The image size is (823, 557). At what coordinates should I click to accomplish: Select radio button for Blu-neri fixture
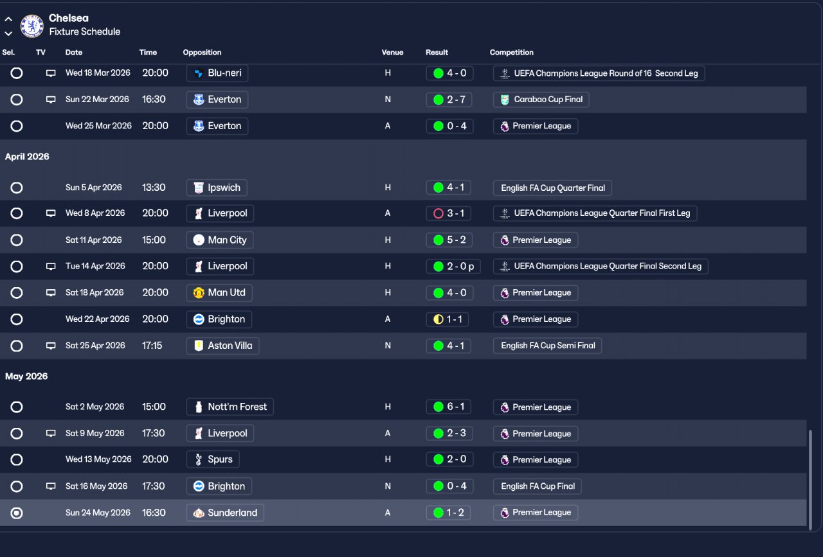point(17,73)
